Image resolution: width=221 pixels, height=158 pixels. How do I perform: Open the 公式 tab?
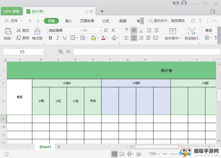pyautogui.click(x=106, y=21)
